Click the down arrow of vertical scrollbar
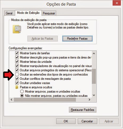Viewport: 123px width, 129px height. pyautogui.click(x=94, y=95)
